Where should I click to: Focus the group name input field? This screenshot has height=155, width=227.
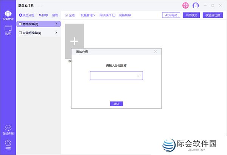117,75
